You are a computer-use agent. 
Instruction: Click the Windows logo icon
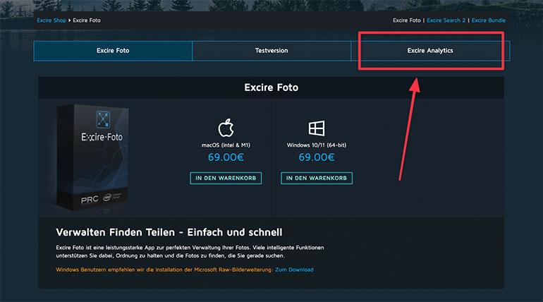317,128
